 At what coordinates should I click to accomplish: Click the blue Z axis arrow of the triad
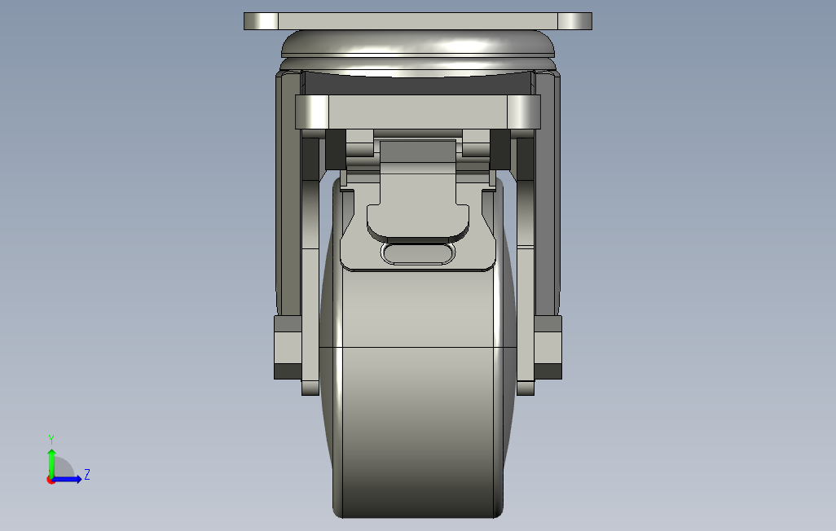click(x=67, y=480)
